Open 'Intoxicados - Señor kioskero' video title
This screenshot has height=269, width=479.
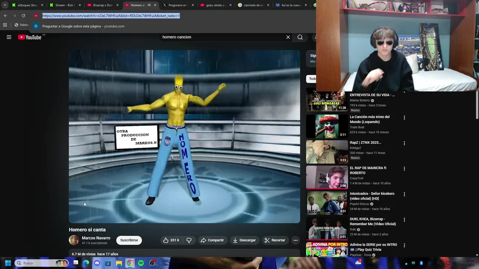click(x=372, y=196)
